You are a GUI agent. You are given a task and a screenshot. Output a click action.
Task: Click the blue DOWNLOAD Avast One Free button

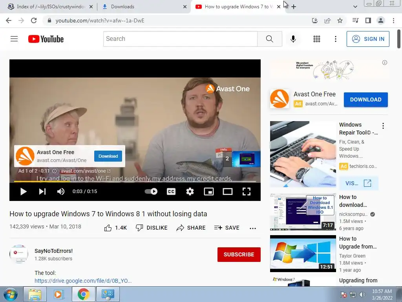coord(365,99)
